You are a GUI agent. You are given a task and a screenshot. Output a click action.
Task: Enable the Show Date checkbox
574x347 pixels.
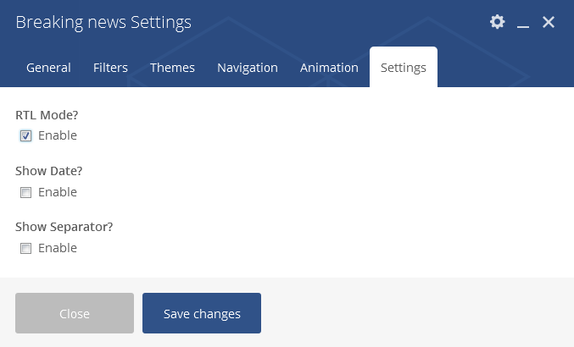pyautogui.click(x=25, y=192)
